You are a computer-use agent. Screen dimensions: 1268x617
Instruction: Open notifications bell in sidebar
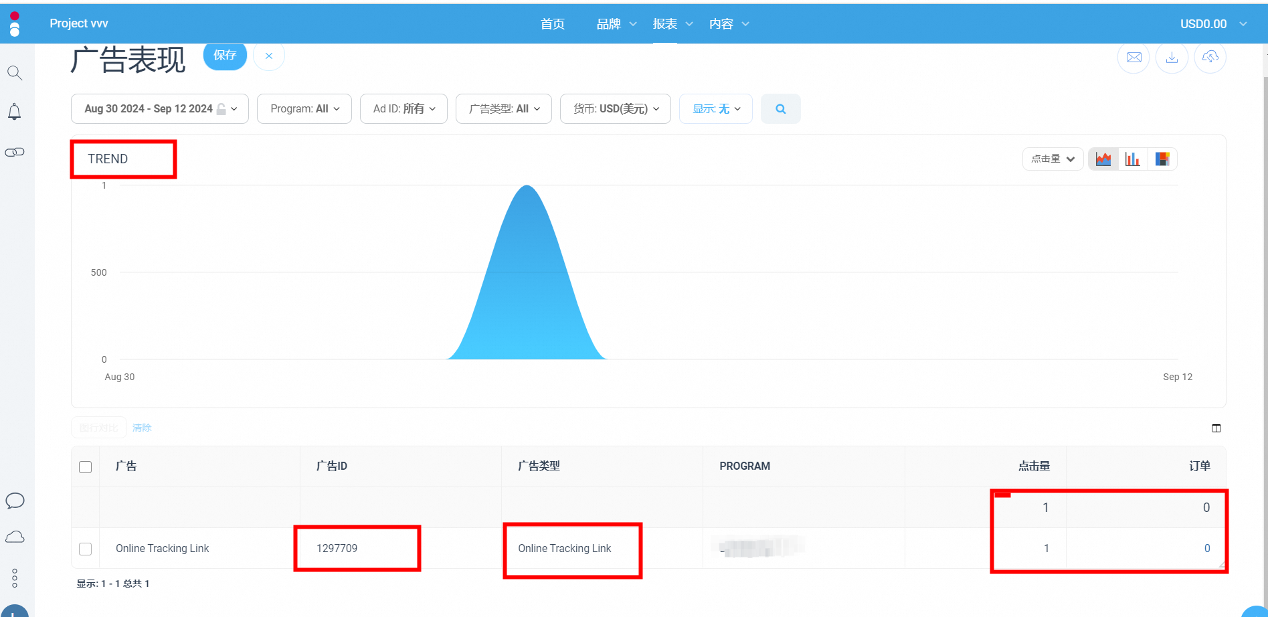(x=14, y=112)
